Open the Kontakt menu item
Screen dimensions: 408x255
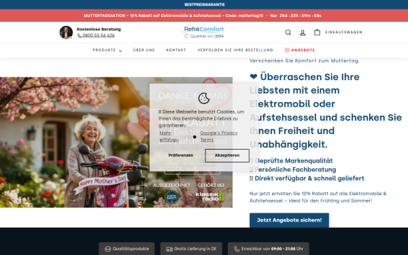click(176, 50)
